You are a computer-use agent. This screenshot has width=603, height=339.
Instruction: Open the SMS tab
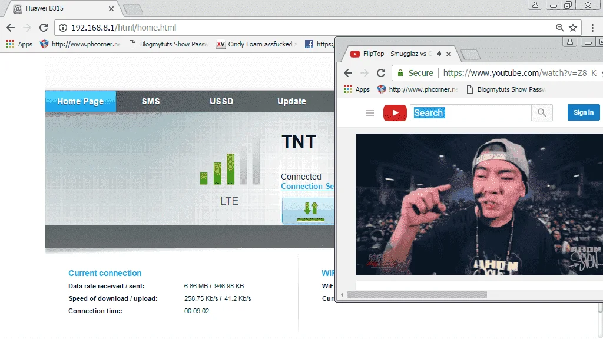(x=151, y=101)
